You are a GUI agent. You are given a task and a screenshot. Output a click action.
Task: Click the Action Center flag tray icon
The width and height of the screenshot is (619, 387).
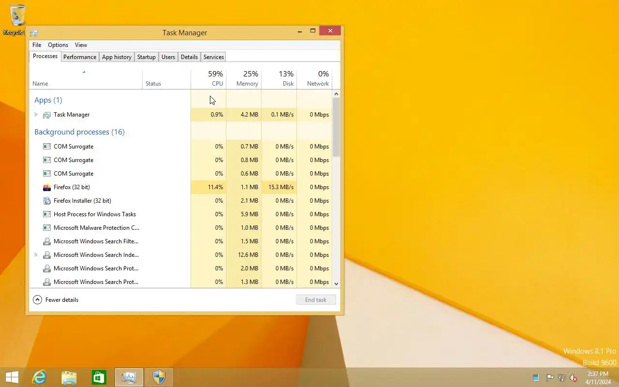click(550, 378)
